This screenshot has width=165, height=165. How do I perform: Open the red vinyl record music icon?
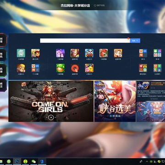[75, 68]
